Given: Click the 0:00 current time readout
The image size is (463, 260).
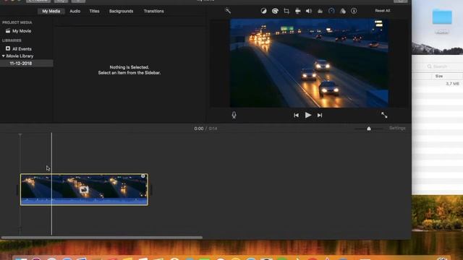Looking at the screenshot, I should point(199,129).
